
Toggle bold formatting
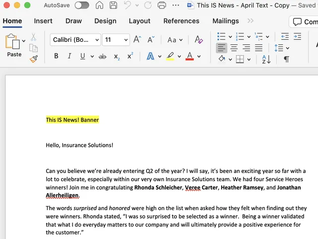56,56
